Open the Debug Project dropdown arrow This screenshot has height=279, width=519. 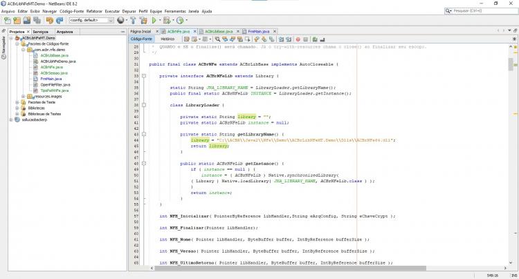tap(173, 21)
